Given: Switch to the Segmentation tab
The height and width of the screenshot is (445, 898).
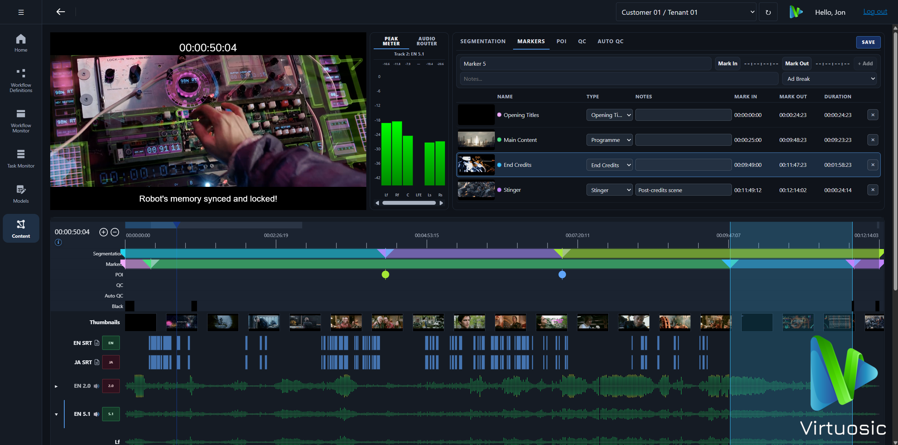Looking at the screenshot, I should click(483, 41).
